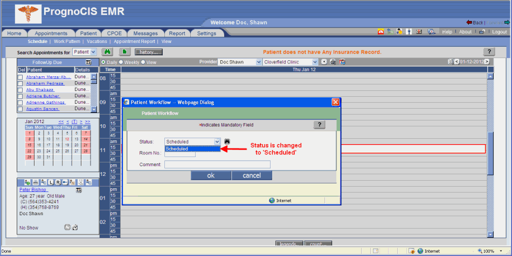Check the box for Abraham Pedraza
512x256 pixels.
point(20,84)
